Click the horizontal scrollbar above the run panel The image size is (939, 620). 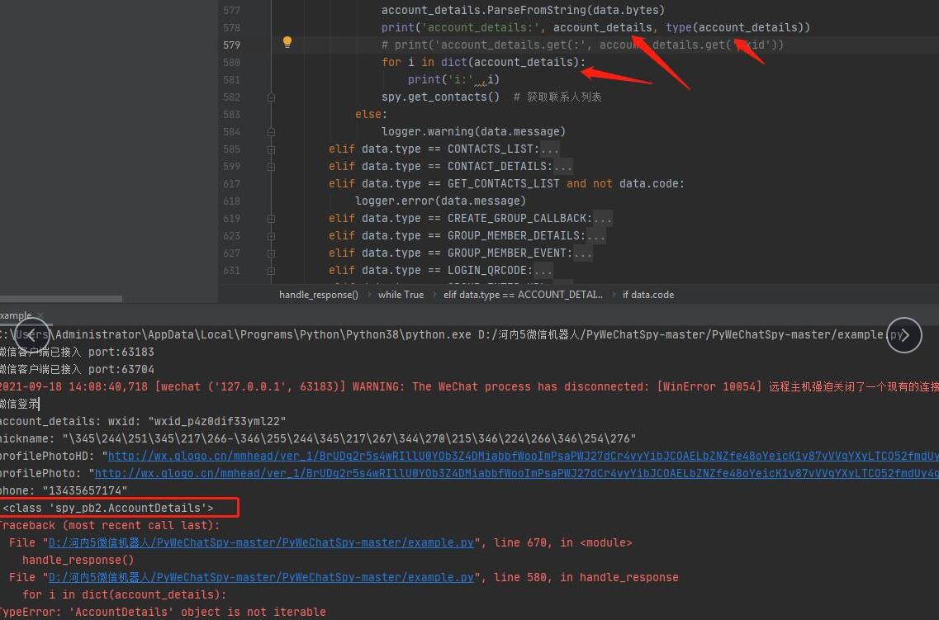click(x=61, y=299)
